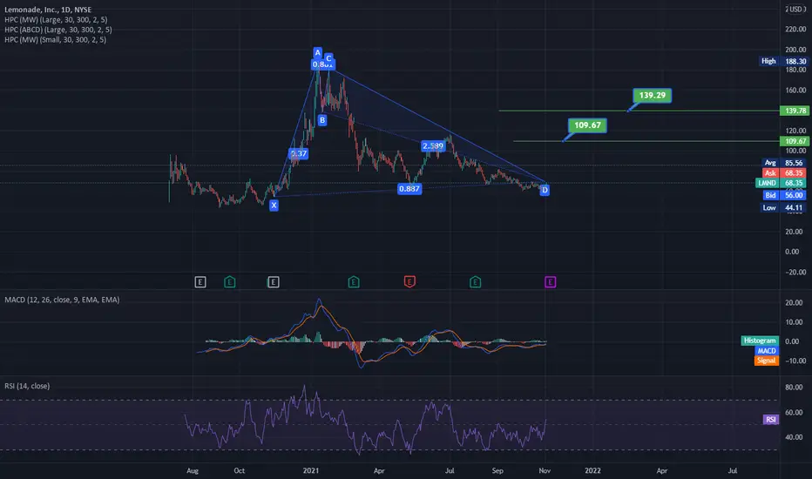Select the RSI (14, close) legend
The image size is (812, 479).
coord(27,386)
